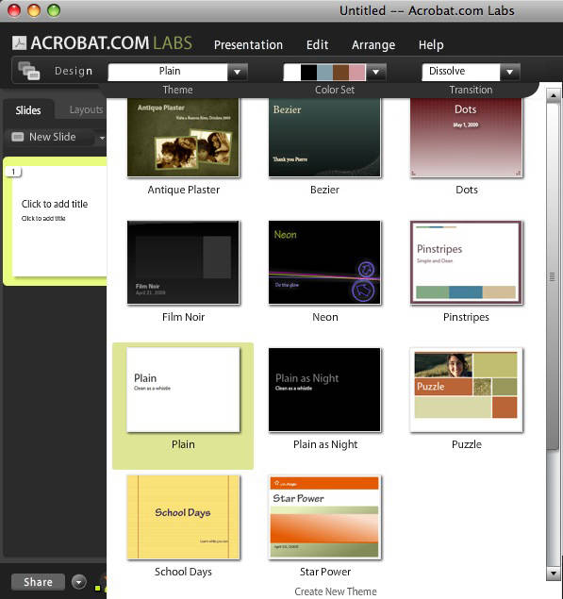Select the Film Noir theme thumbnail
The image size is (563, 599).
coord(183,262)
